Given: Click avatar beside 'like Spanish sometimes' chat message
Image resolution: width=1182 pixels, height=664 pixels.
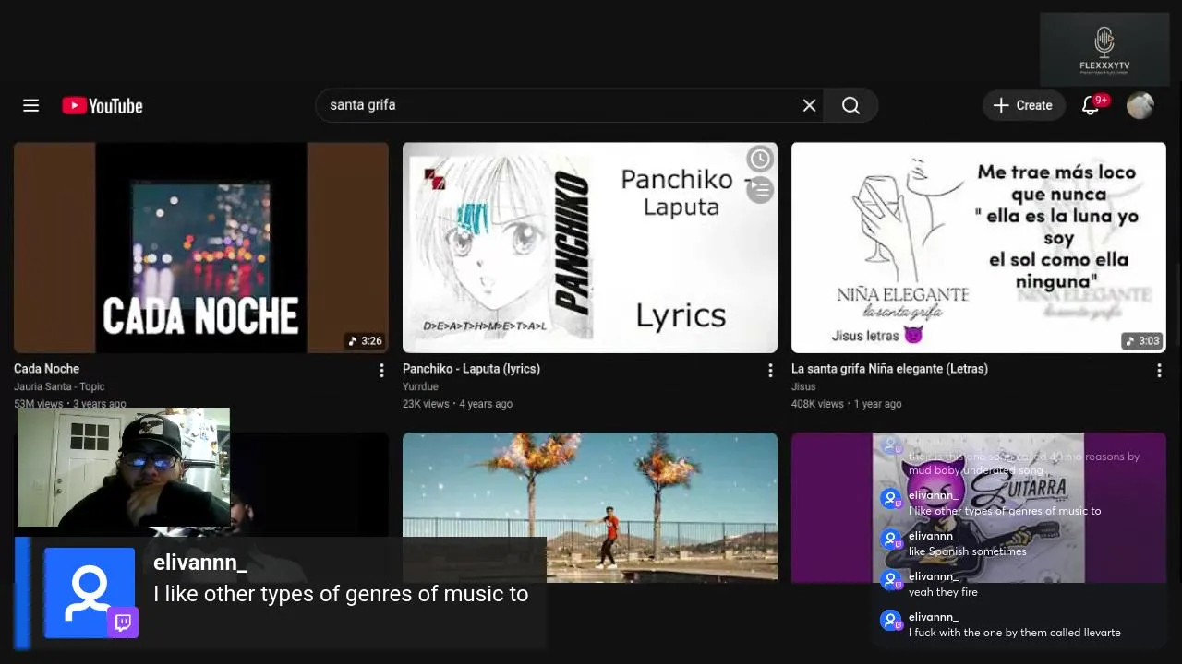Looking at the screenshot, I should click(x=891, y=539).
